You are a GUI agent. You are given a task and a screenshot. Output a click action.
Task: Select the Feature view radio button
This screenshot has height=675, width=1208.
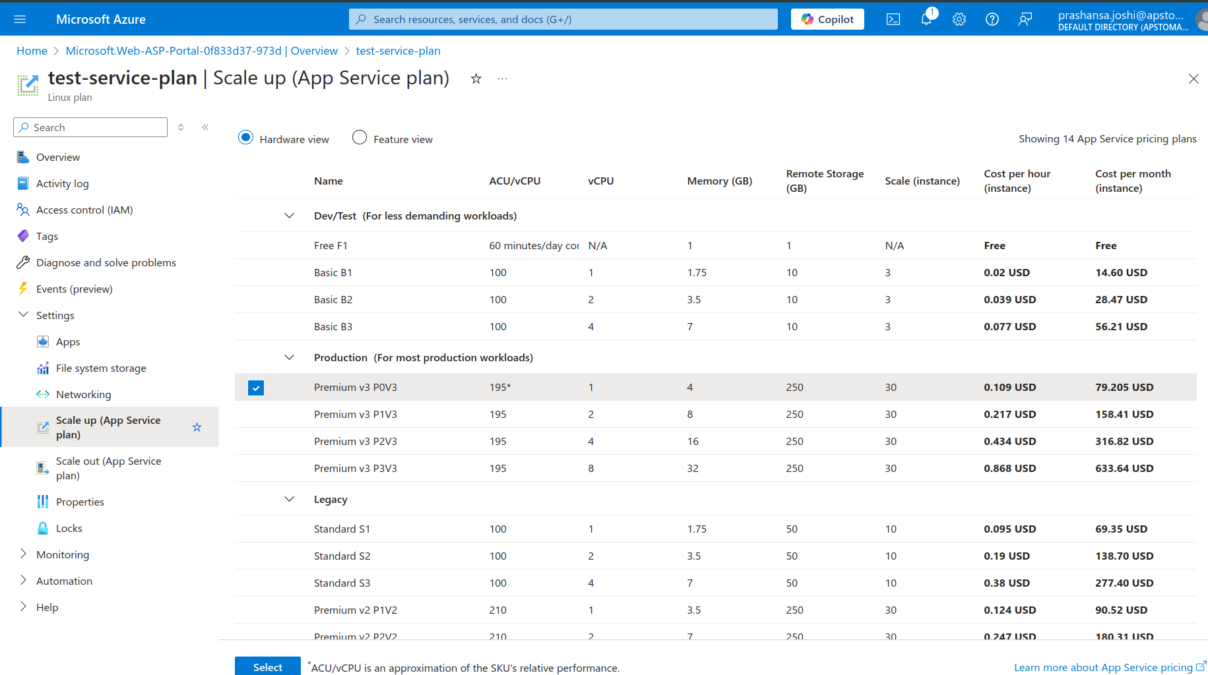point(360,138)
